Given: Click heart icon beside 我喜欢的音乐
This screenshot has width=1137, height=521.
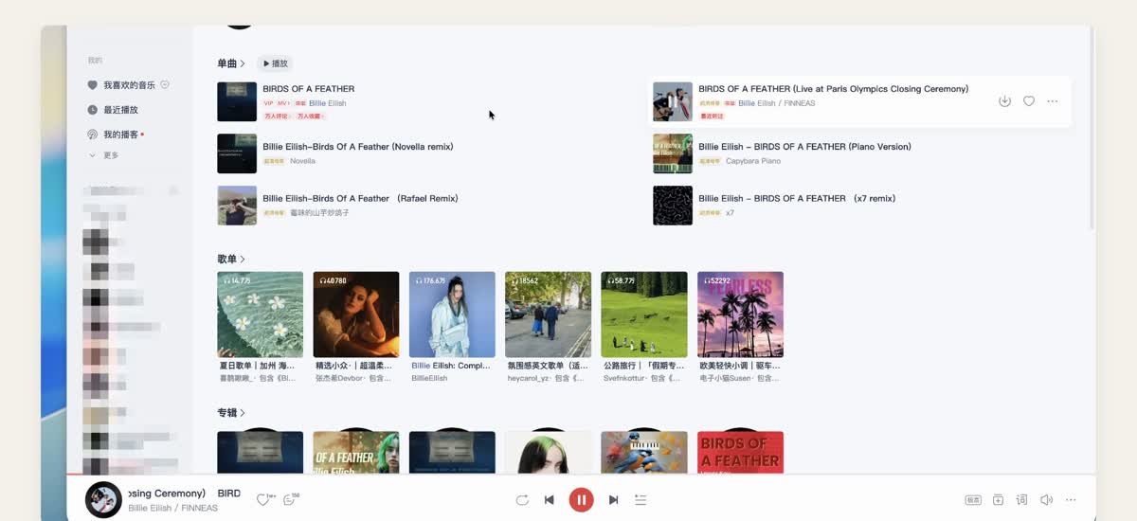Looking at the screenshot, I should (93, 85).
